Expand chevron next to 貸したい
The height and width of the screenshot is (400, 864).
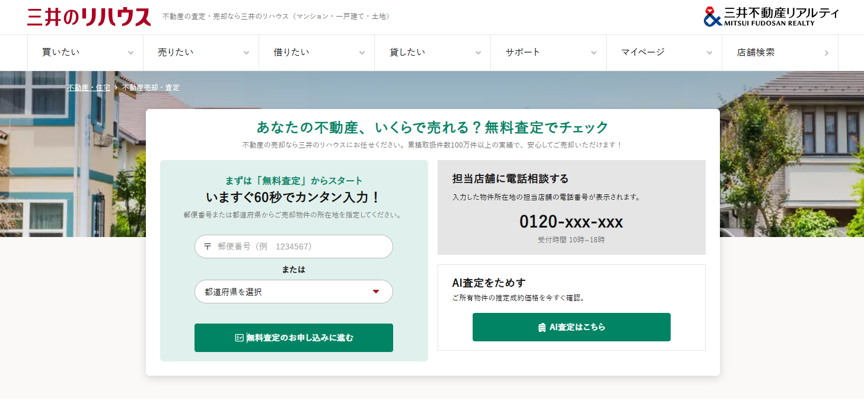click(x=478, y=53)
